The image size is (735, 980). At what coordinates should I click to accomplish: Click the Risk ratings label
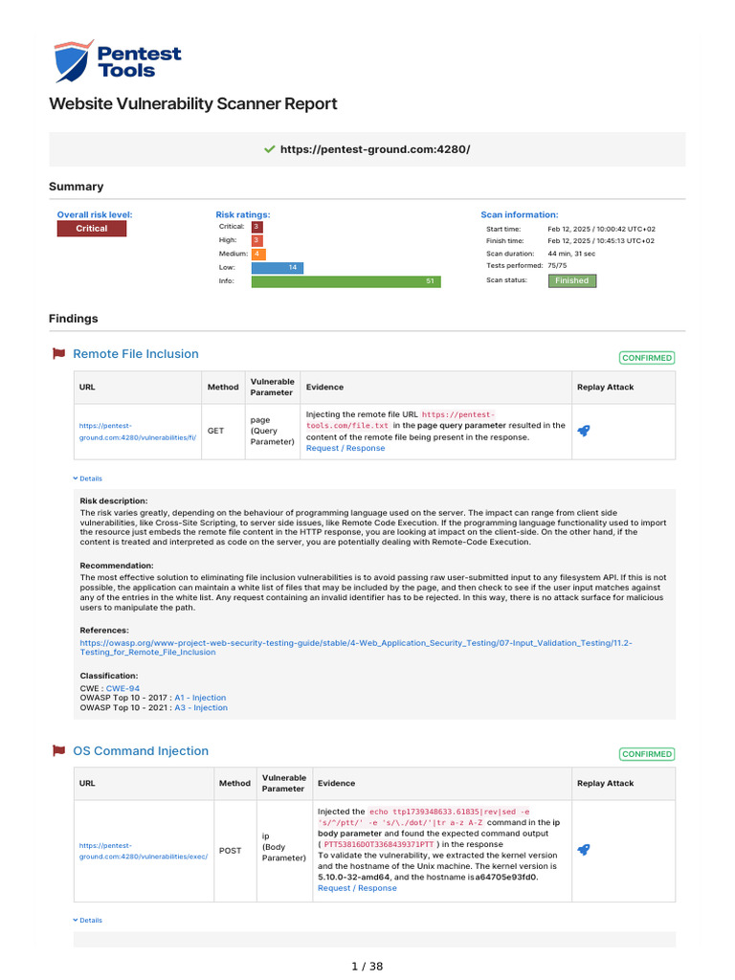pyautogui.click(x=242, y=215)
